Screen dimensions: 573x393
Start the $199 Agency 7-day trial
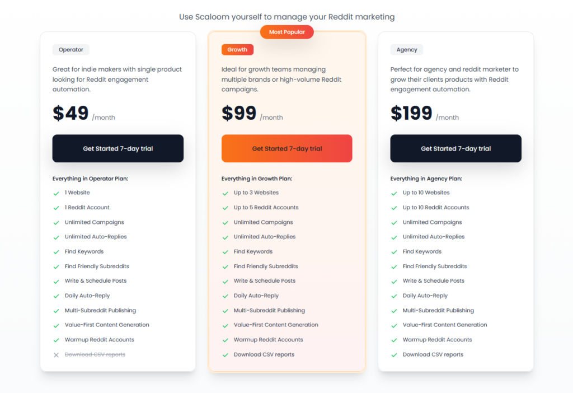pos(455,148)
